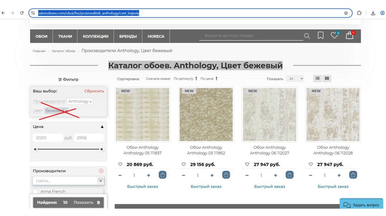386x216 pixels.
Task: Add Anthology 06 112028 to cart
Action: [353, 175]
